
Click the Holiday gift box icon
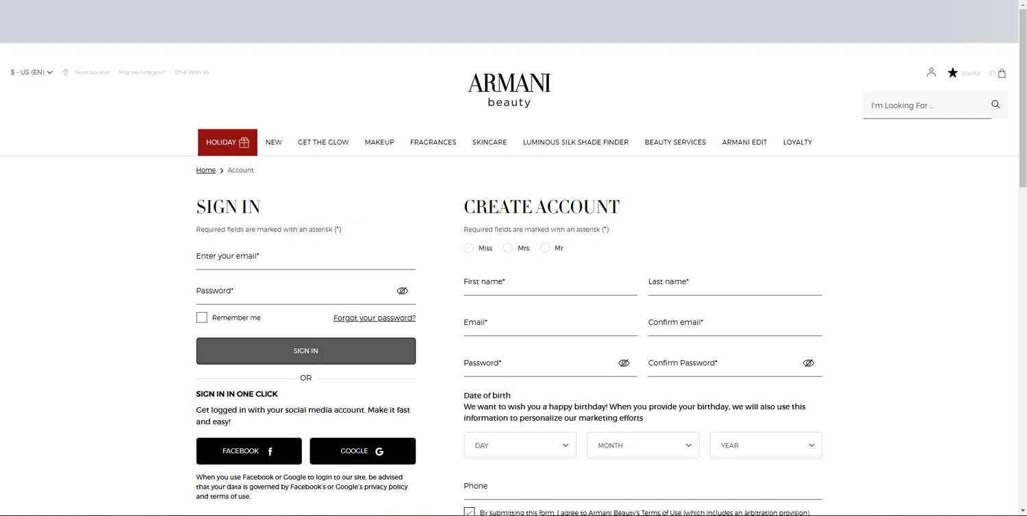tap(244, 142)
